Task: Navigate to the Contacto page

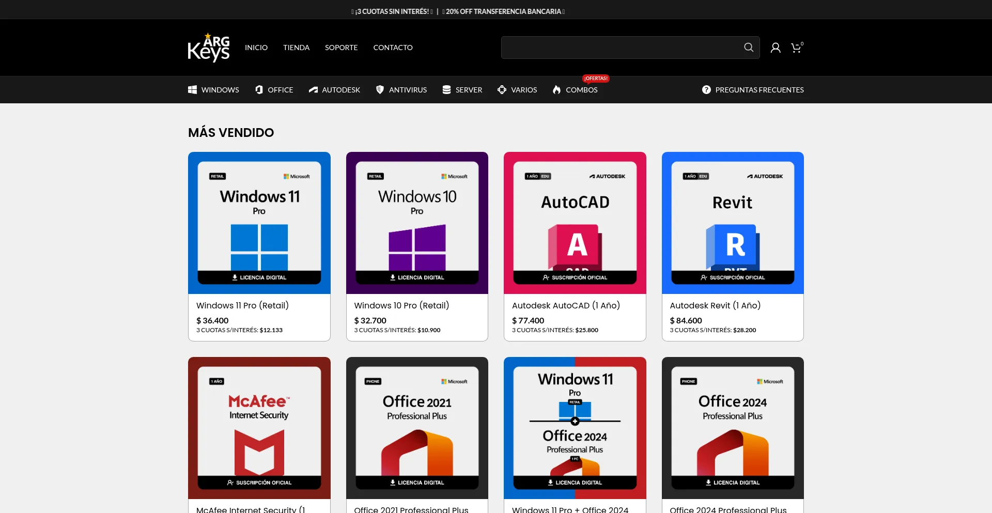Action: click(393, 48)
